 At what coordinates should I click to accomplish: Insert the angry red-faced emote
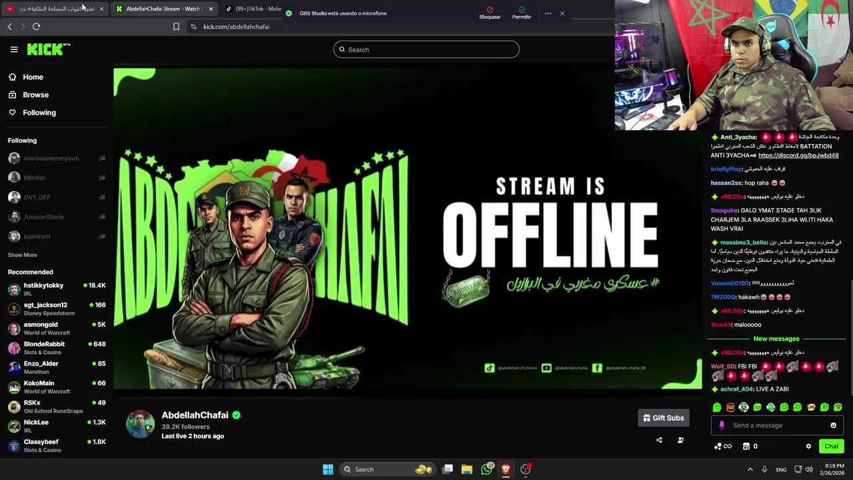point(730,407)
